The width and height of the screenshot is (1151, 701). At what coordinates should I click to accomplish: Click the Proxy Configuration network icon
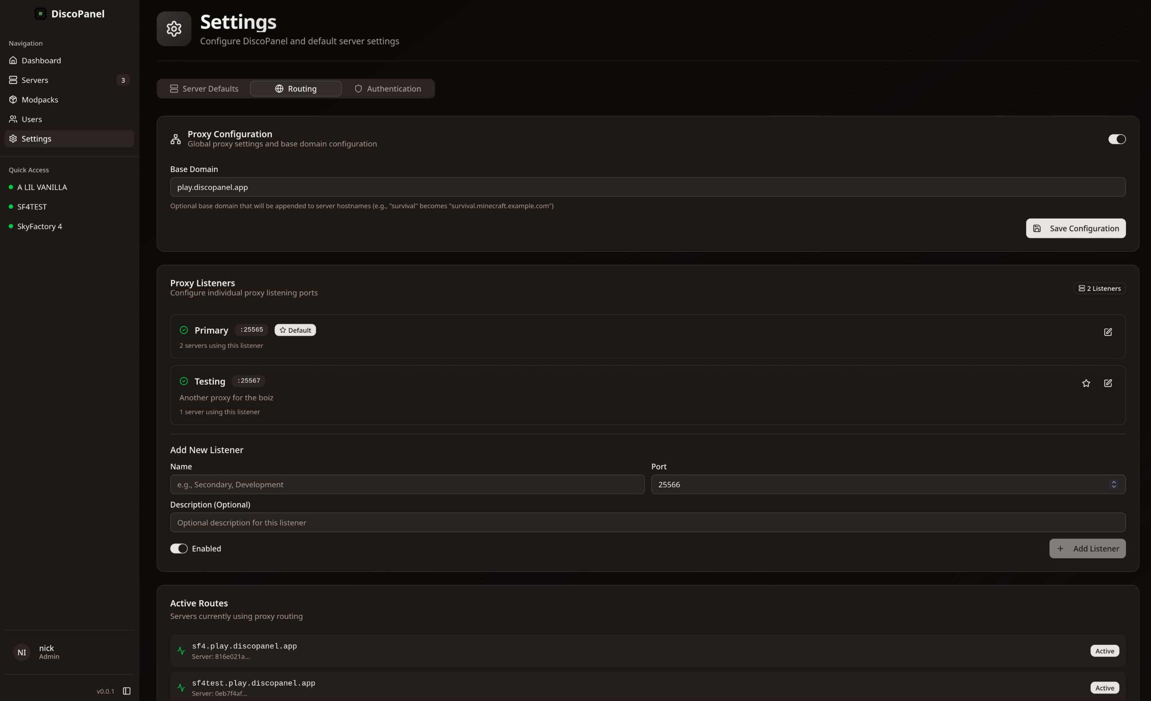click(176, 139)
